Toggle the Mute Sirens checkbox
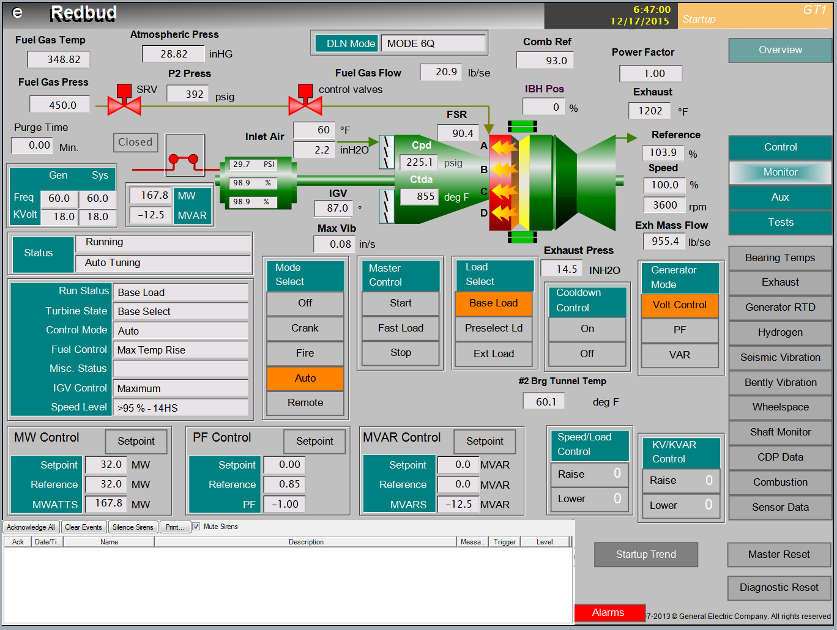 tap(196, 527)
